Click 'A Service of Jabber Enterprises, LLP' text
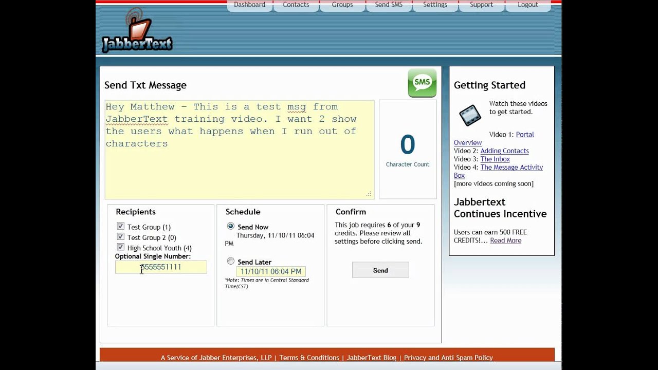658x370 pixels. (x=216, y=358)
